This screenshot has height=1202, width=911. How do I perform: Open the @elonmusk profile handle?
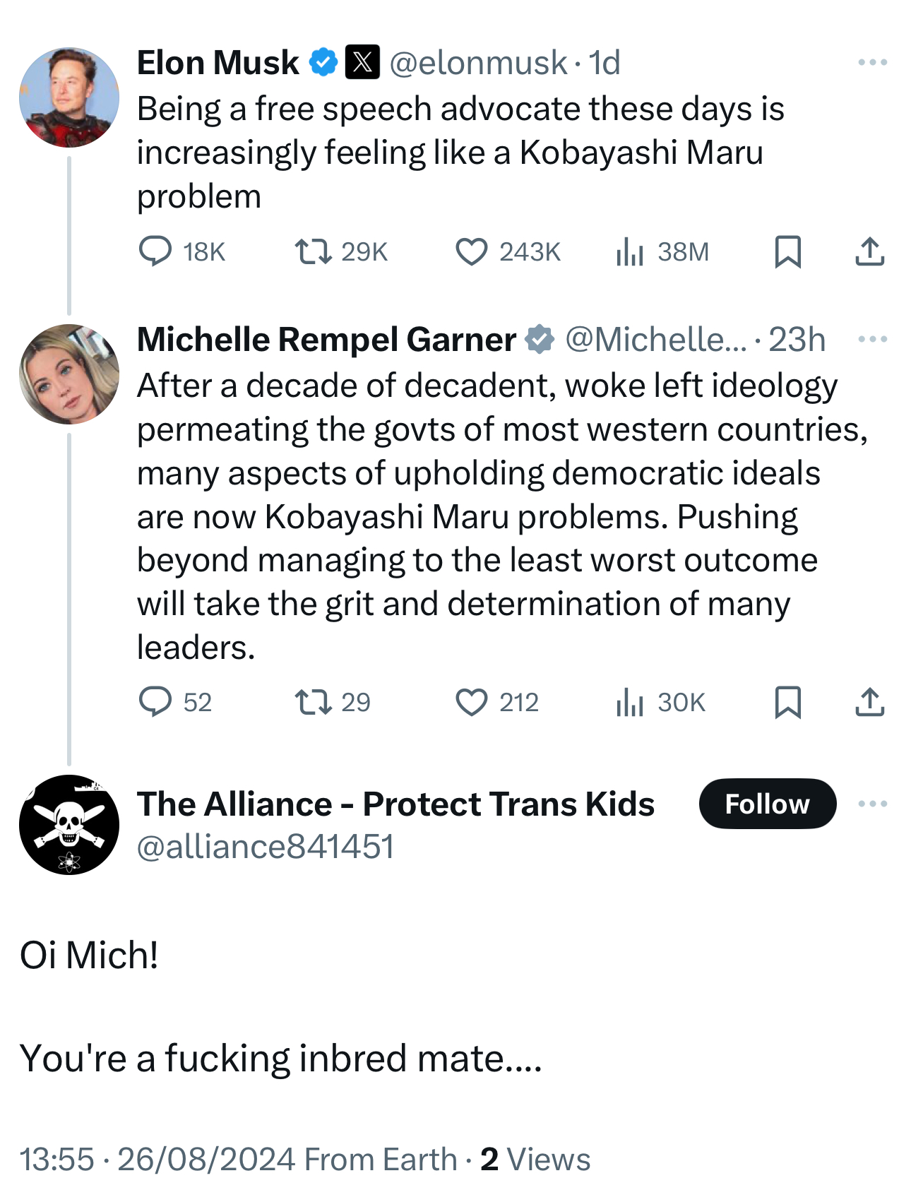coord(478,63)
